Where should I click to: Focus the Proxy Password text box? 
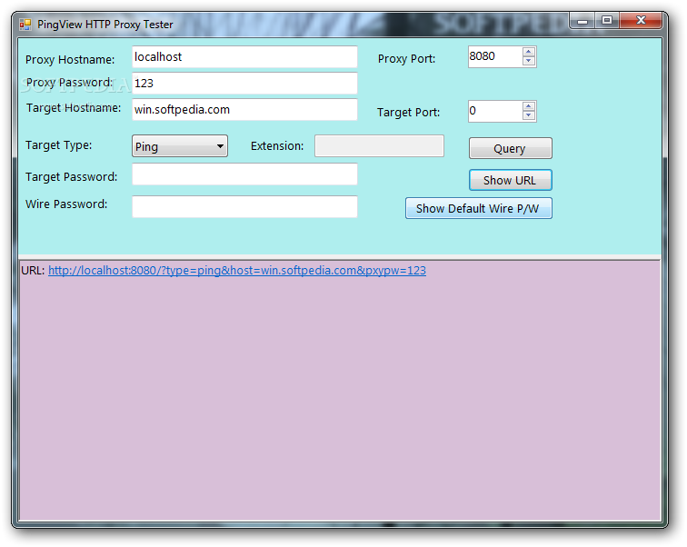tap(244, 84)
